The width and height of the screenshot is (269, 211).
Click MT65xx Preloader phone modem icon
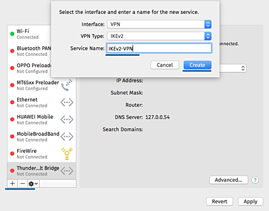point(67,85)
